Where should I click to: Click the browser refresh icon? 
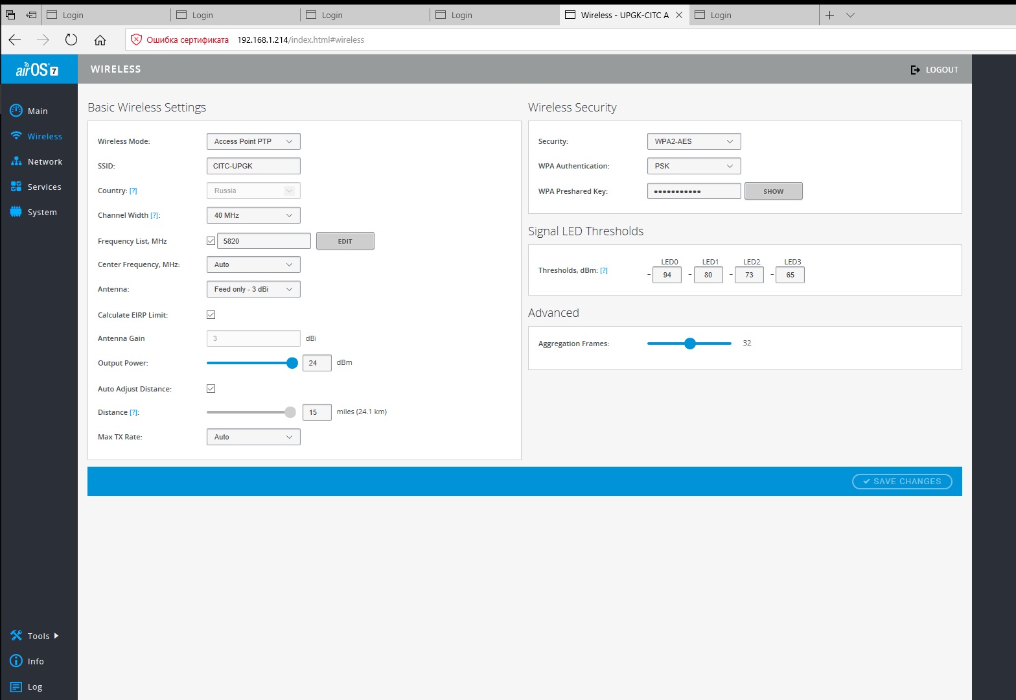point(71,40)
